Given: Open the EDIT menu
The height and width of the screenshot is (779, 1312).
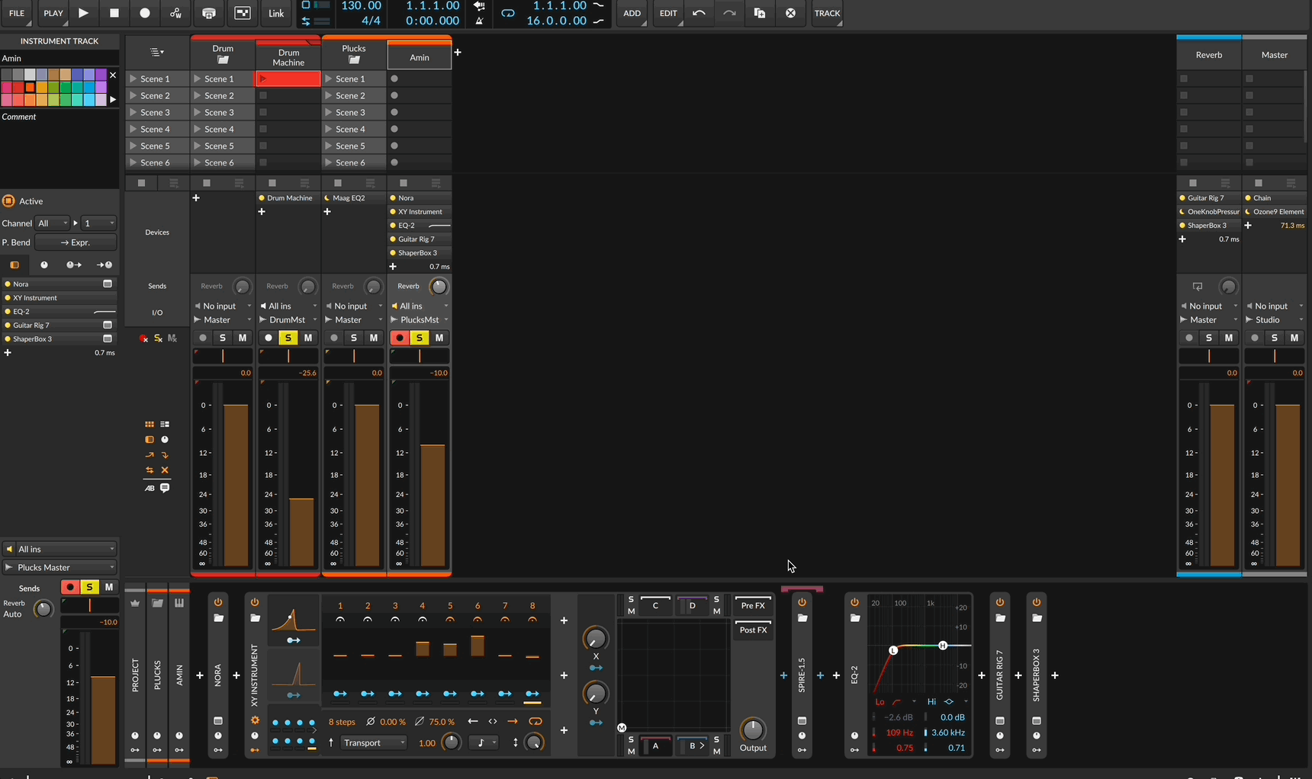Looking at the screenshot, I should pos(668,13).
